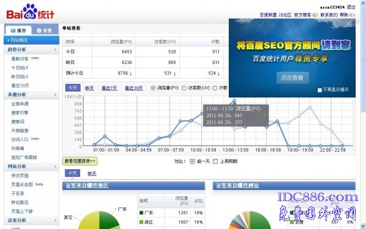The height and width of the screenshot is (229, 366).
Task: Close the SEO advisor popup
Action: [348, 24]
